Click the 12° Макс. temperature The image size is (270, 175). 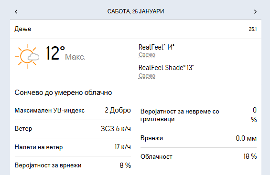coord(65,53)
